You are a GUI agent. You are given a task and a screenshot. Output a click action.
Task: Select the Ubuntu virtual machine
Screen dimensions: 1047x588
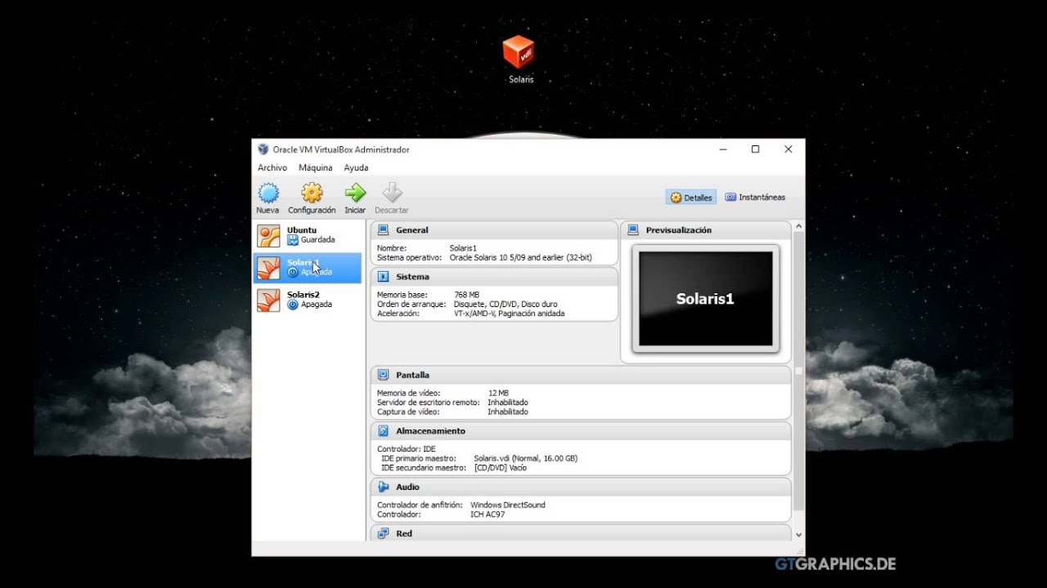tap(307, 236)
